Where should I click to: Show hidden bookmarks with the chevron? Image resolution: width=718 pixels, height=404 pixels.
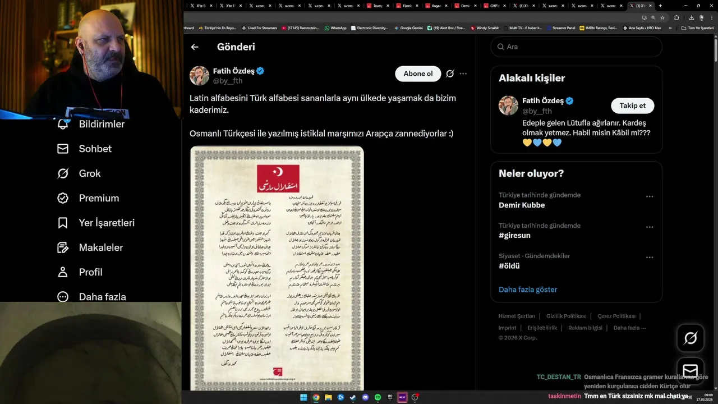[x=670, y=27]
